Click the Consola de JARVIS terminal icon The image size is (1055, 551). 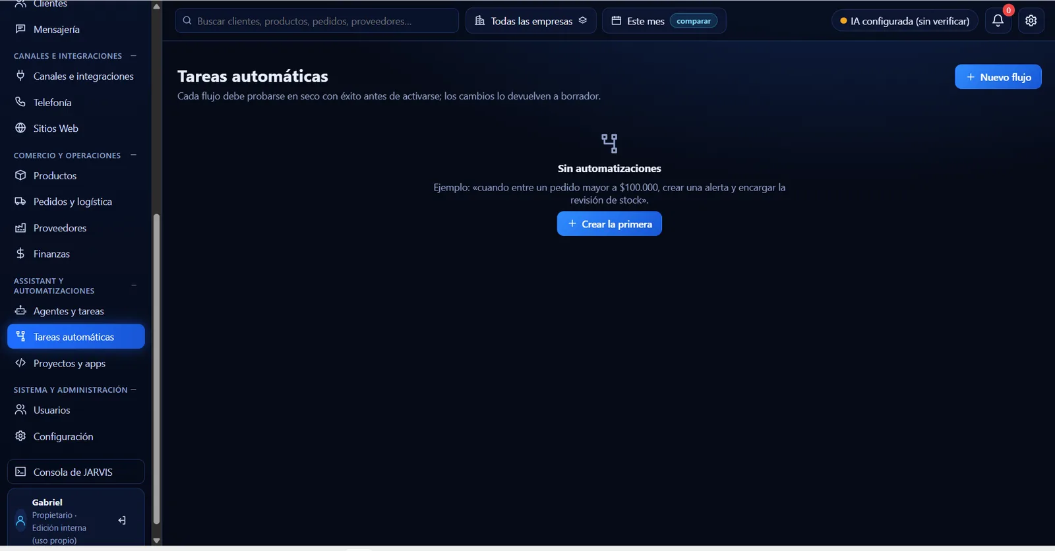[20, 472]
